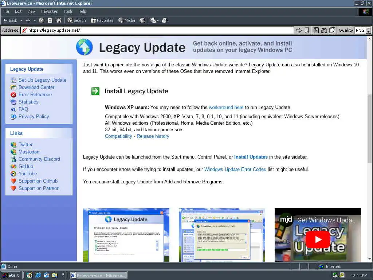Click the question icon beside FAQ
373x280 pixels.
[x=13, y=109]
